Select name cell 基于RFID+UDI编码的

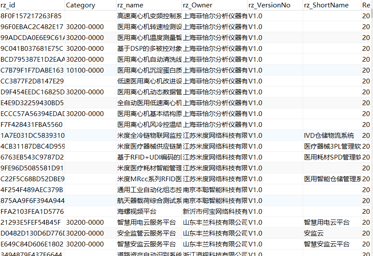click(x=149, y=157)
